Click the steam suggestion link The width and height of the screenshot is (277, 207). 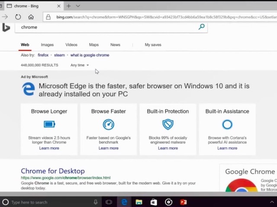[59, 55]
